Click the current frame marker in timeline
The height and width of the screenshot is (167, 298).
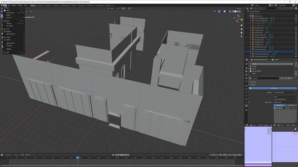(78, 158)
